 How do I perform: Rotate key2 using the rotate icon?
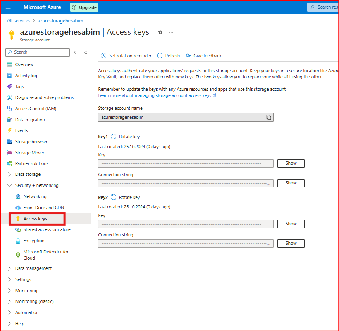click(x=114, y=197)
